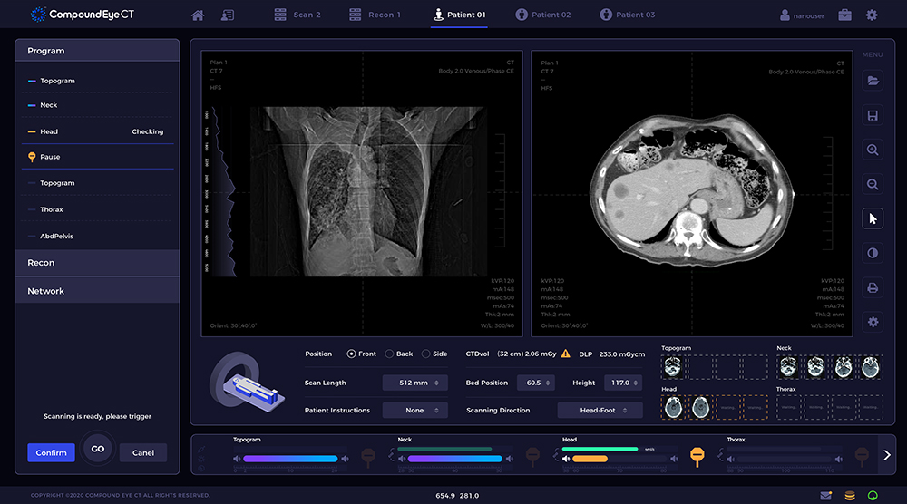Click the zoom out magnifier icon
Screen dimensions: 907x504
pos(873,184)
